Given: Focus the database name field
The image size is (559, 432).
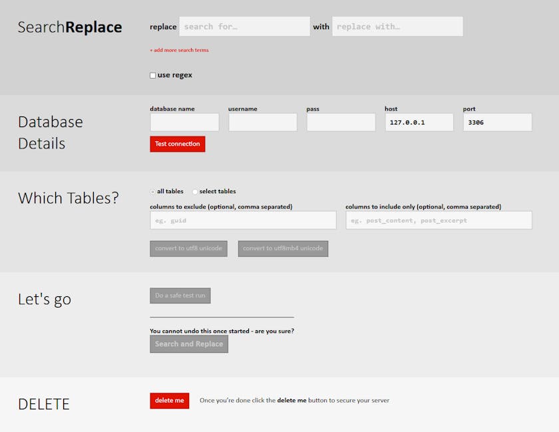Looking at the screenshot, I should click(x=184, y=122).
